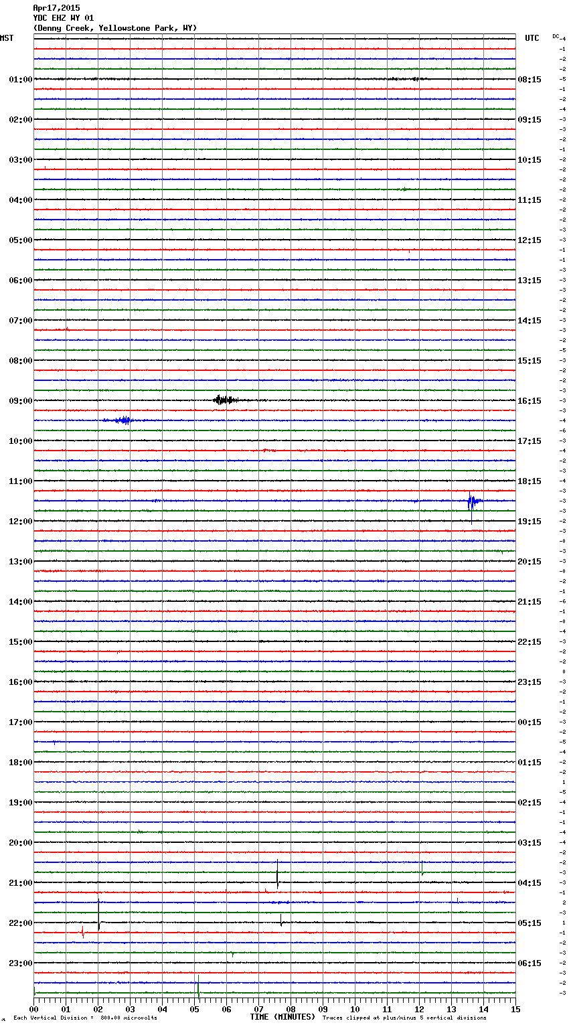
Task: Click the "TIME (MINUTES)" axis title
Action: click(x=282, y=1017)
